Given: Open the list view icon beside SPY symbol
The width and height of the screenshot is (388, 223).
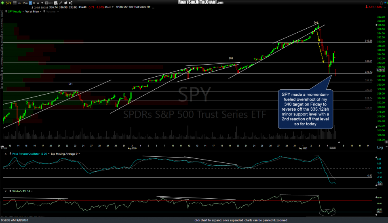Looking at the screenshot, I should point(15,3).
